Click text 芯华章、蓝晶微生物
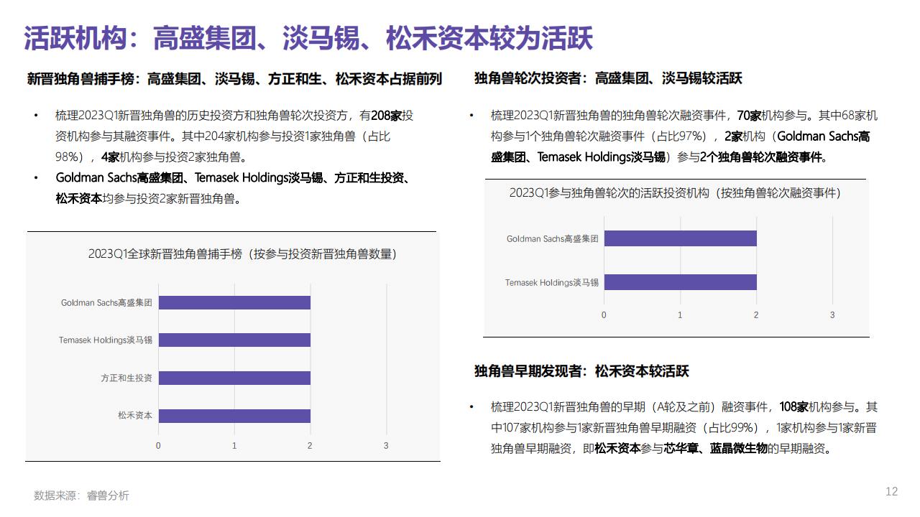 tap(715, 449)
